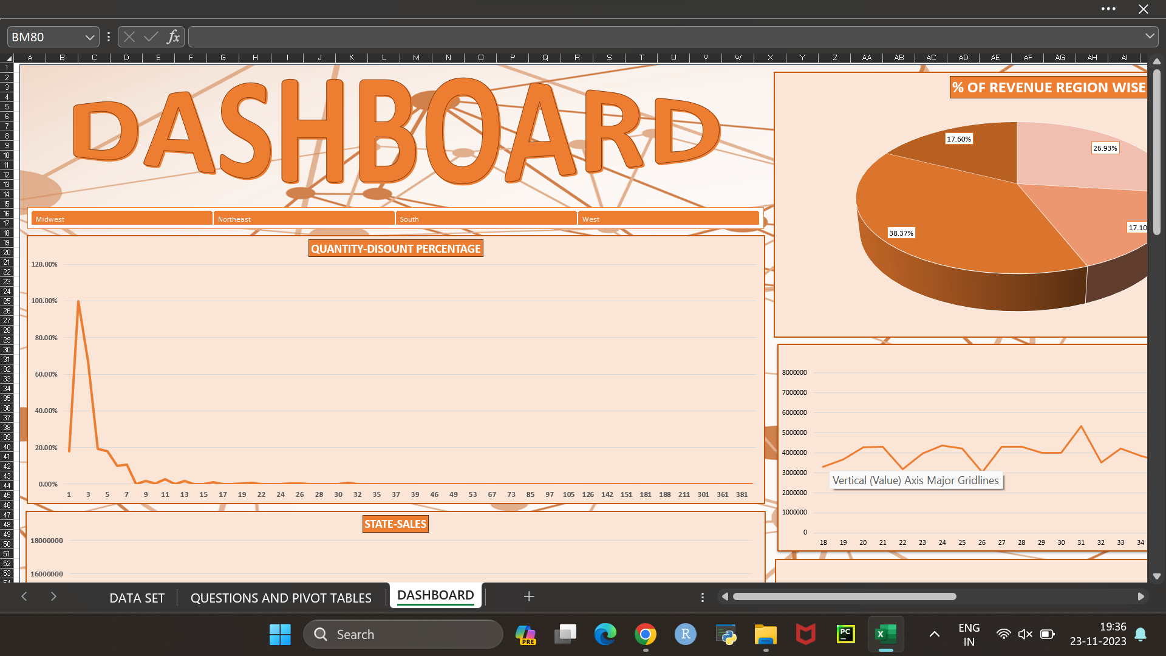Screen dimensions: 1166x656
Task: Add a new sheet with plus icon
Action: click(x=529, y=596)
